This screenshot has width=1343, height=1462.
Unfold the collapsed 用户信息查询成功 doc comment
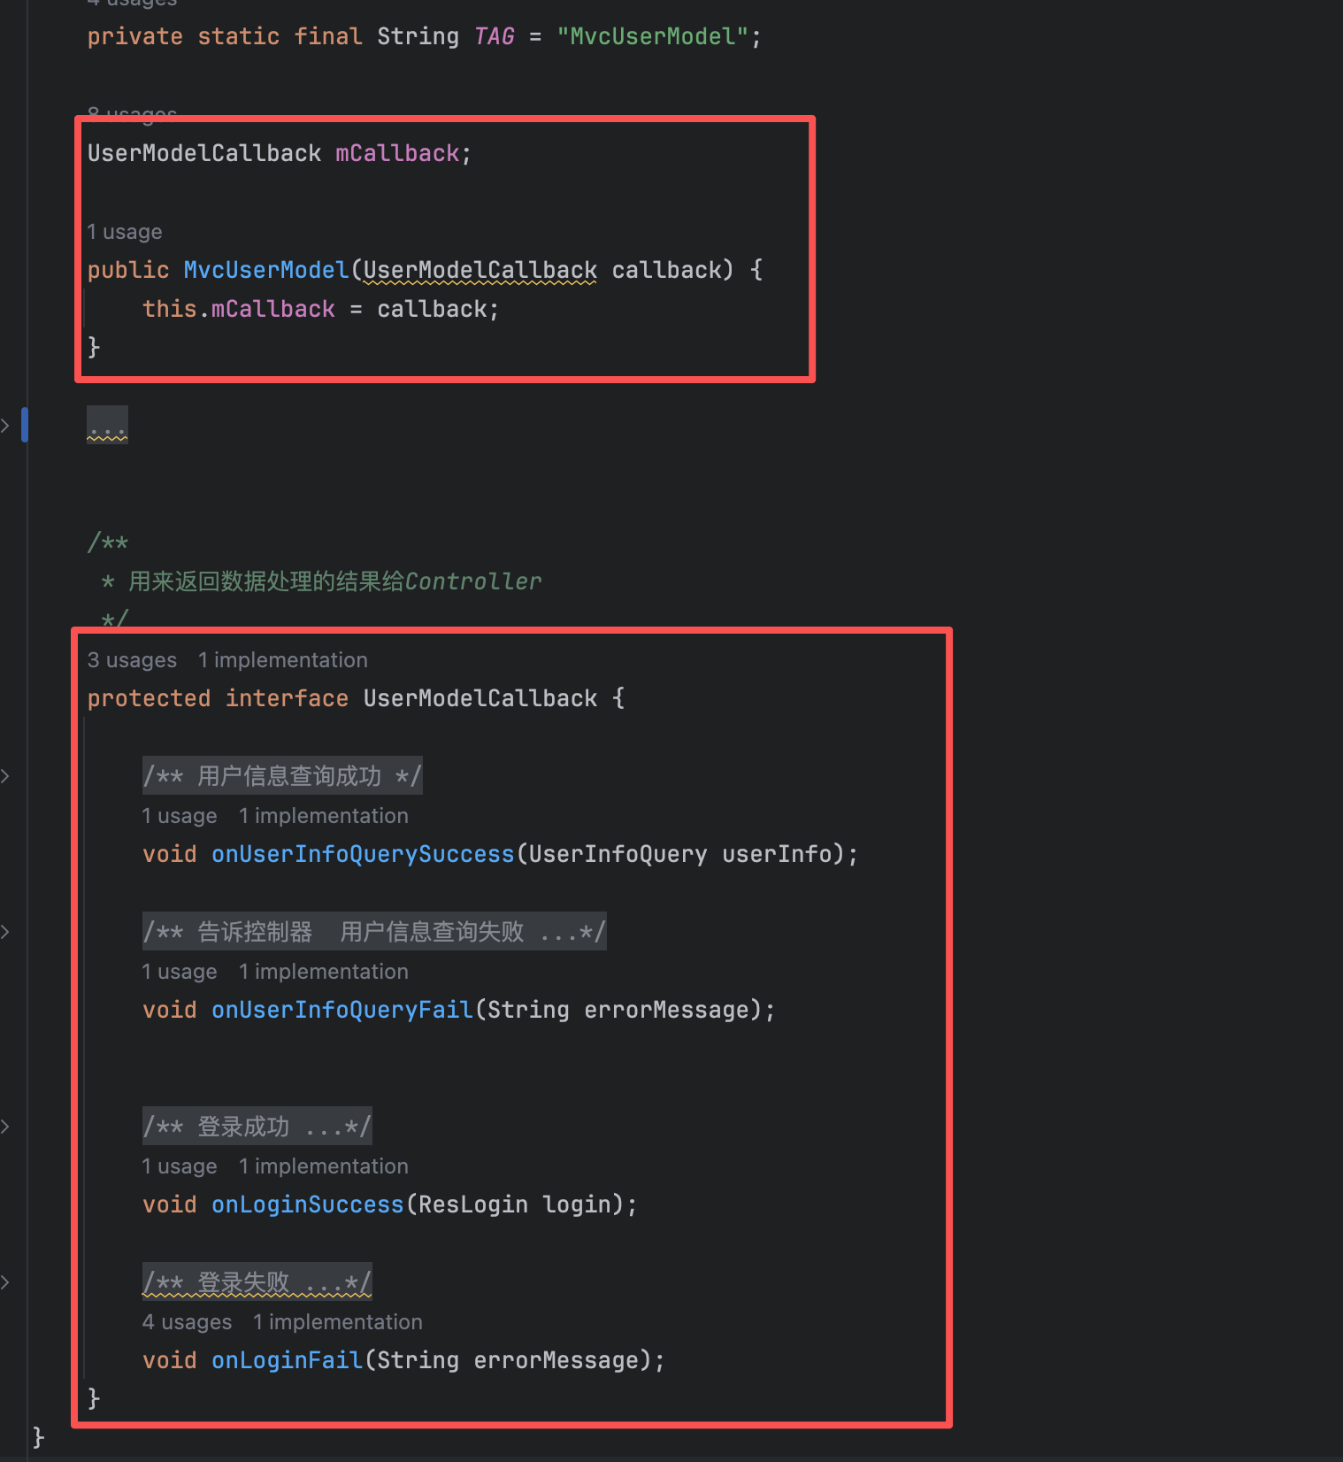(282, 776)
